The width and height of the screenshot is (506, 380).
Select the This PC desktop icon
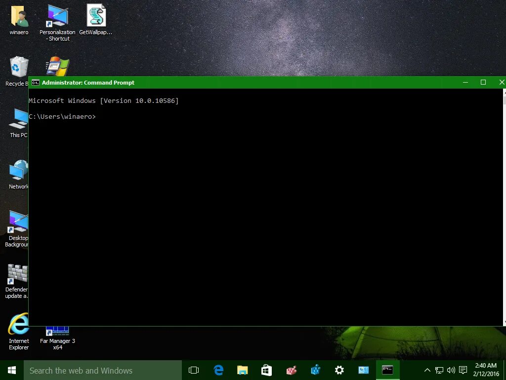(19, 118)
